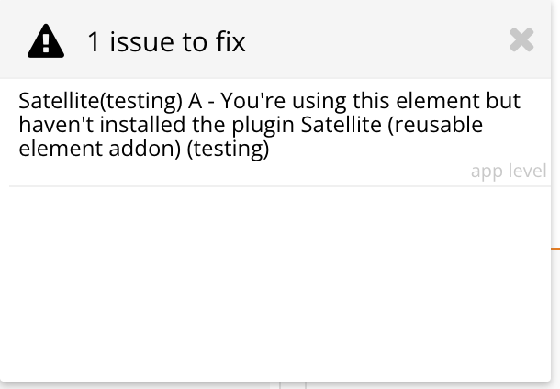Screen dimensions: 560x389
Task: Click the "app level" label
Action: click(508, 172)
